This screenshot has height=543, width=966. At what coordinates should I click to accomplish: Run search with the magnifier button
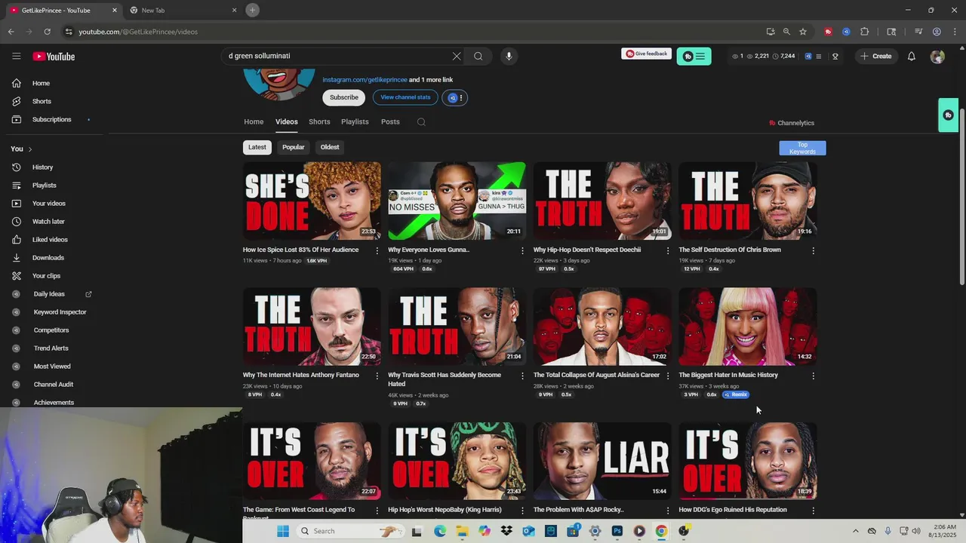point(478,56)
